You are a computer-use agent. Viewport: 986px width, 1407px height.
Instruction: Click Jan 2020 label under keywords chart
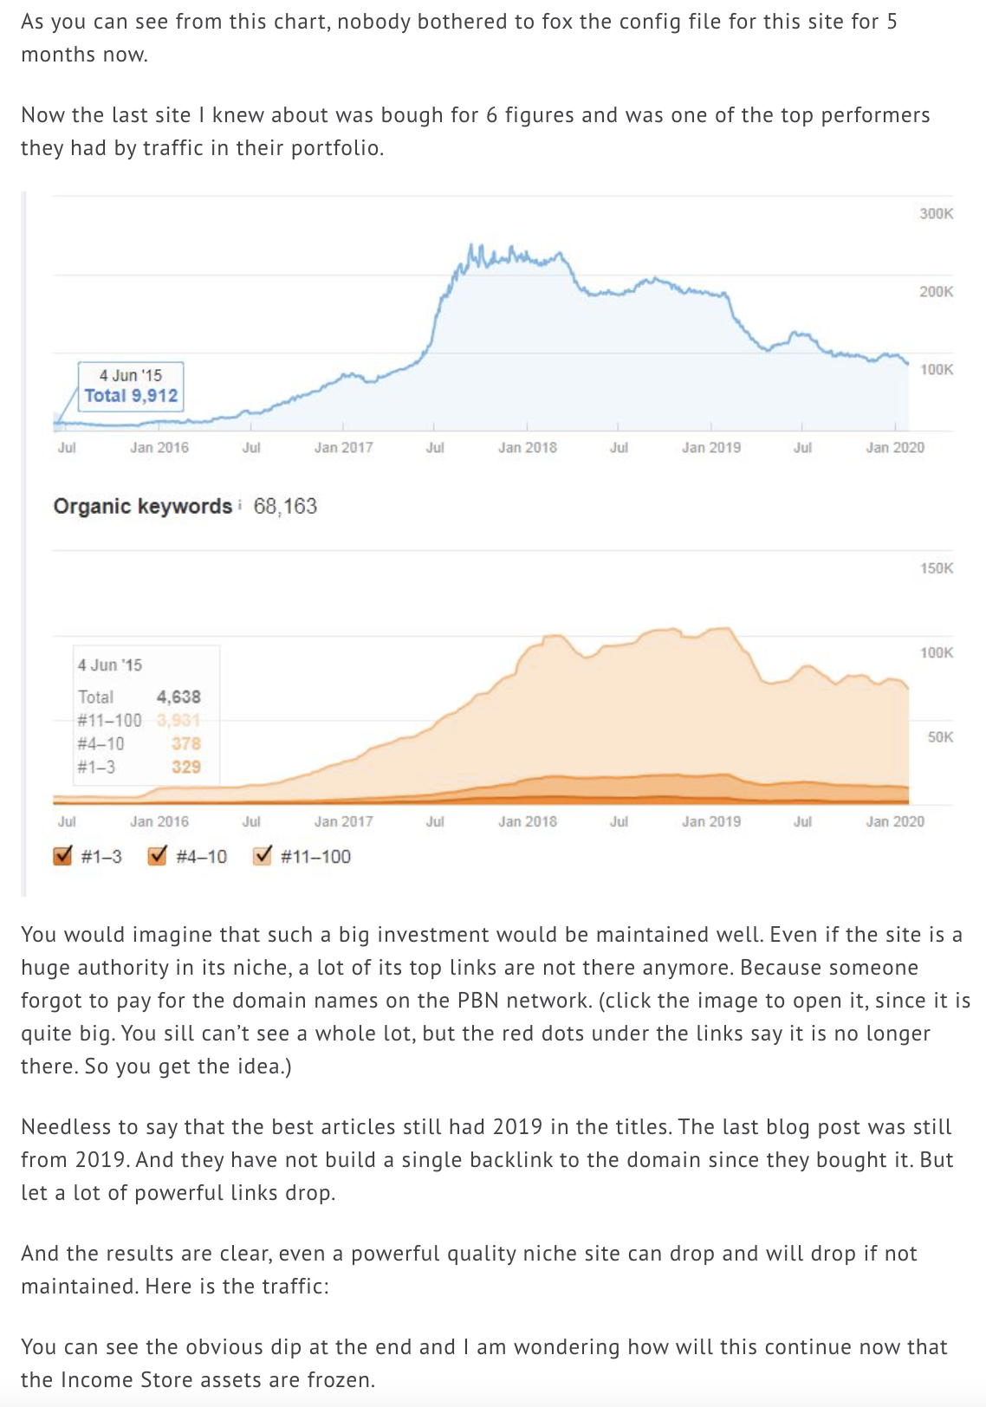[894, 821]
